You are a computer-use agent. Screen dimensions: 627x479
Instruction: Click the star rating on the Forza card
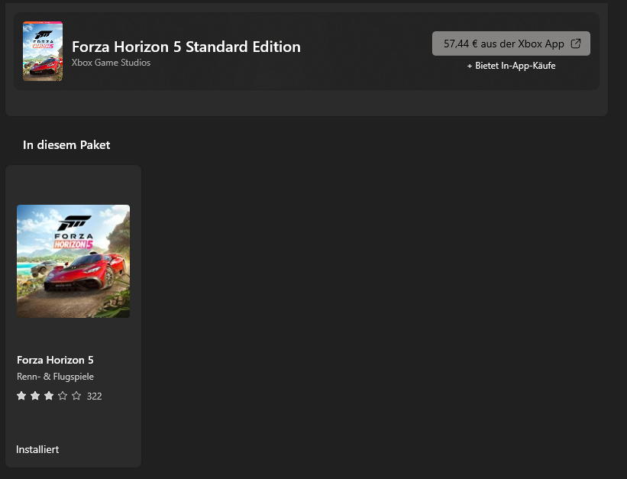click(49, 396)
